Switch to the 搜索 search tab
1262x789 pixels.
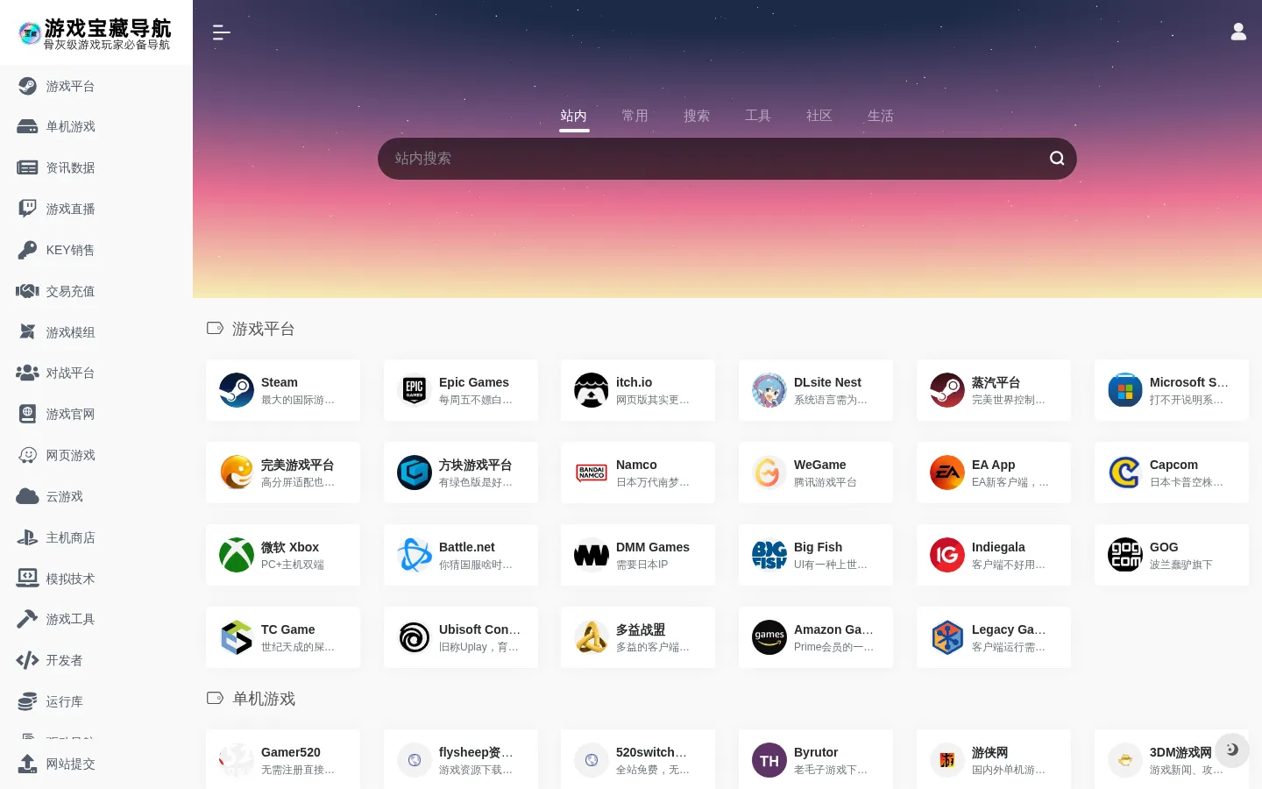coord(697,116)
